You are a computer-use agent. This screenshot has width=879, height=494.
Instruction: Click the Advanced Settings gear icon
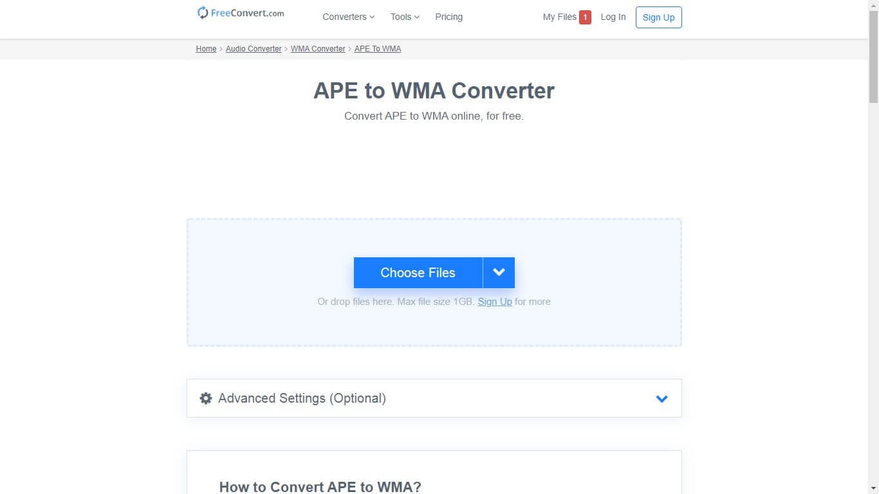pos(206,398)
